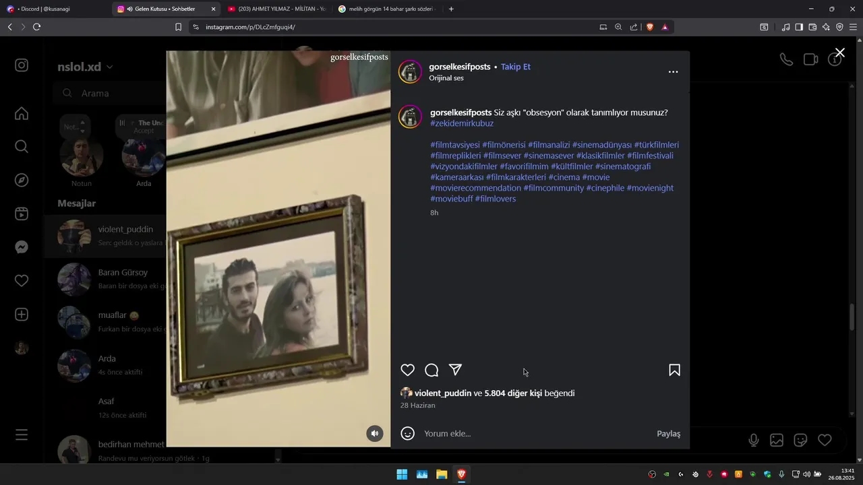This screenshot has height=485, width=863.
Task: Open Explore compass in the sidebar
Action: click(22, 180)
